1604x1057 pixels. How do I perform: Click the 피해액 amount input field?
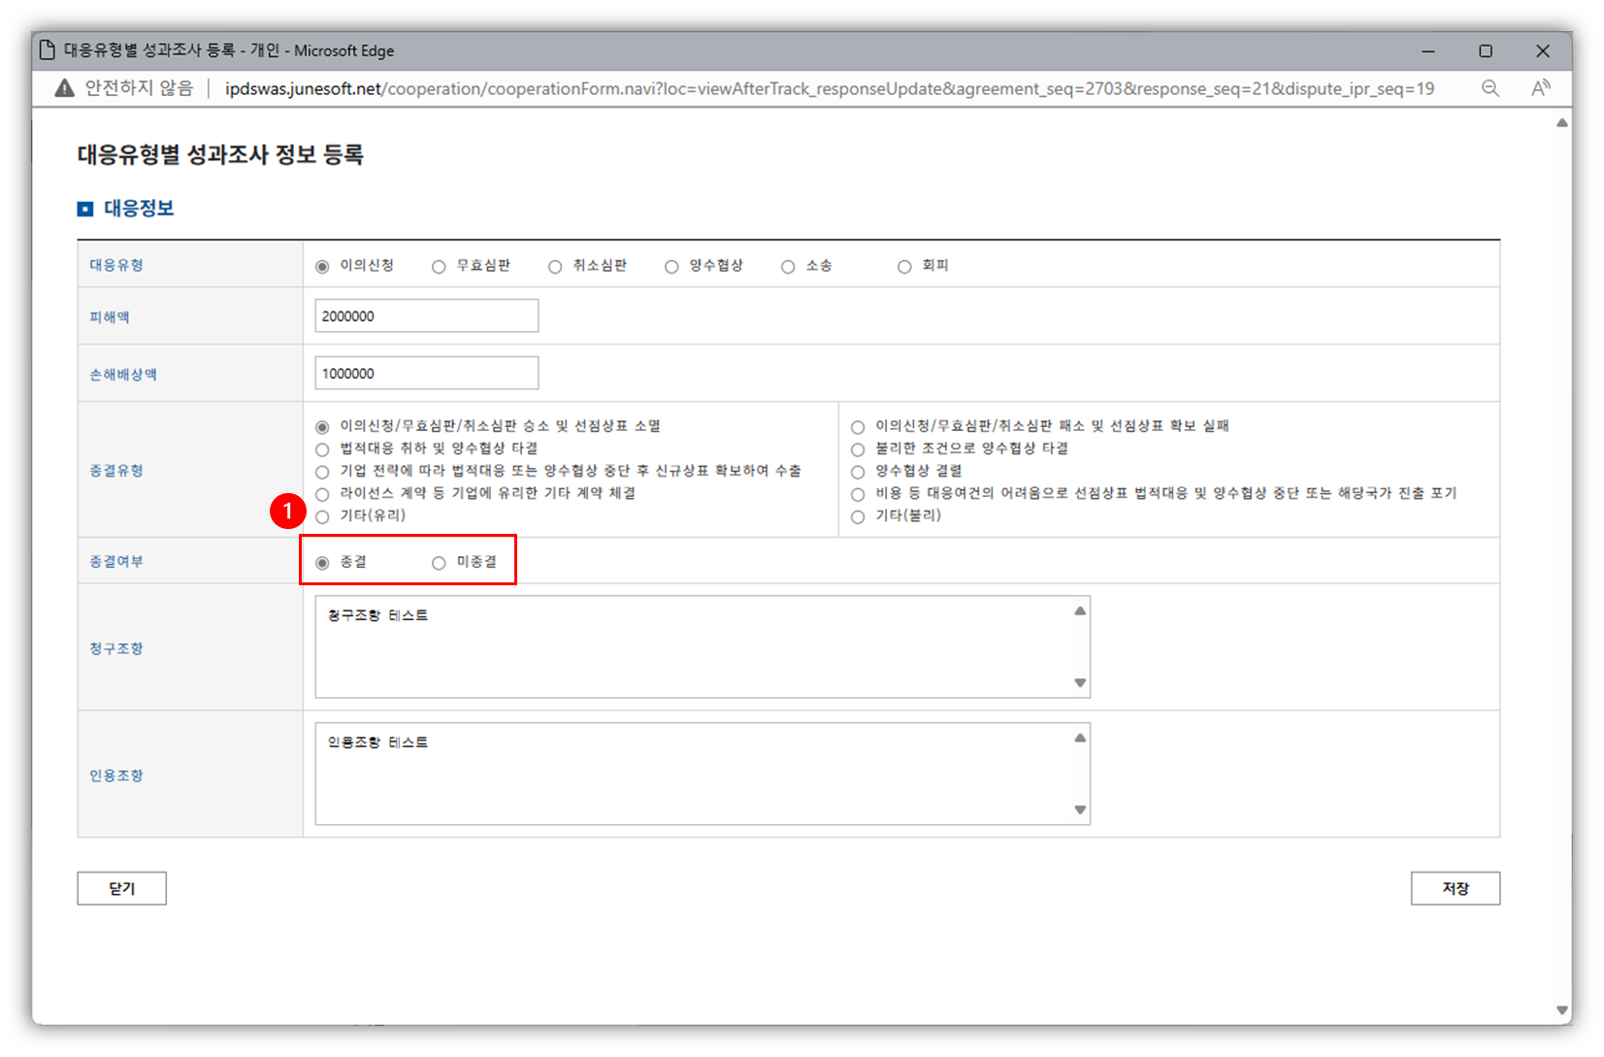tap(426, 316)
